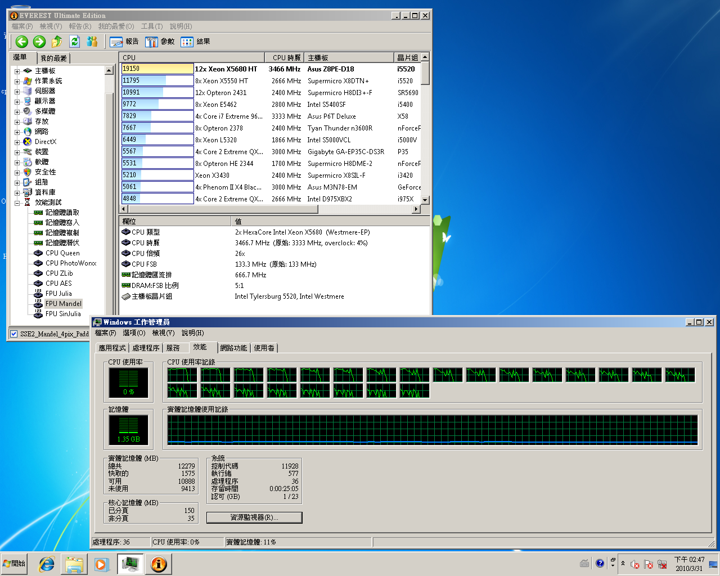This screenshot has height=576, width=720.
Task: Click the folder up-level toolbar icon
Action: [x=57, y=41]
